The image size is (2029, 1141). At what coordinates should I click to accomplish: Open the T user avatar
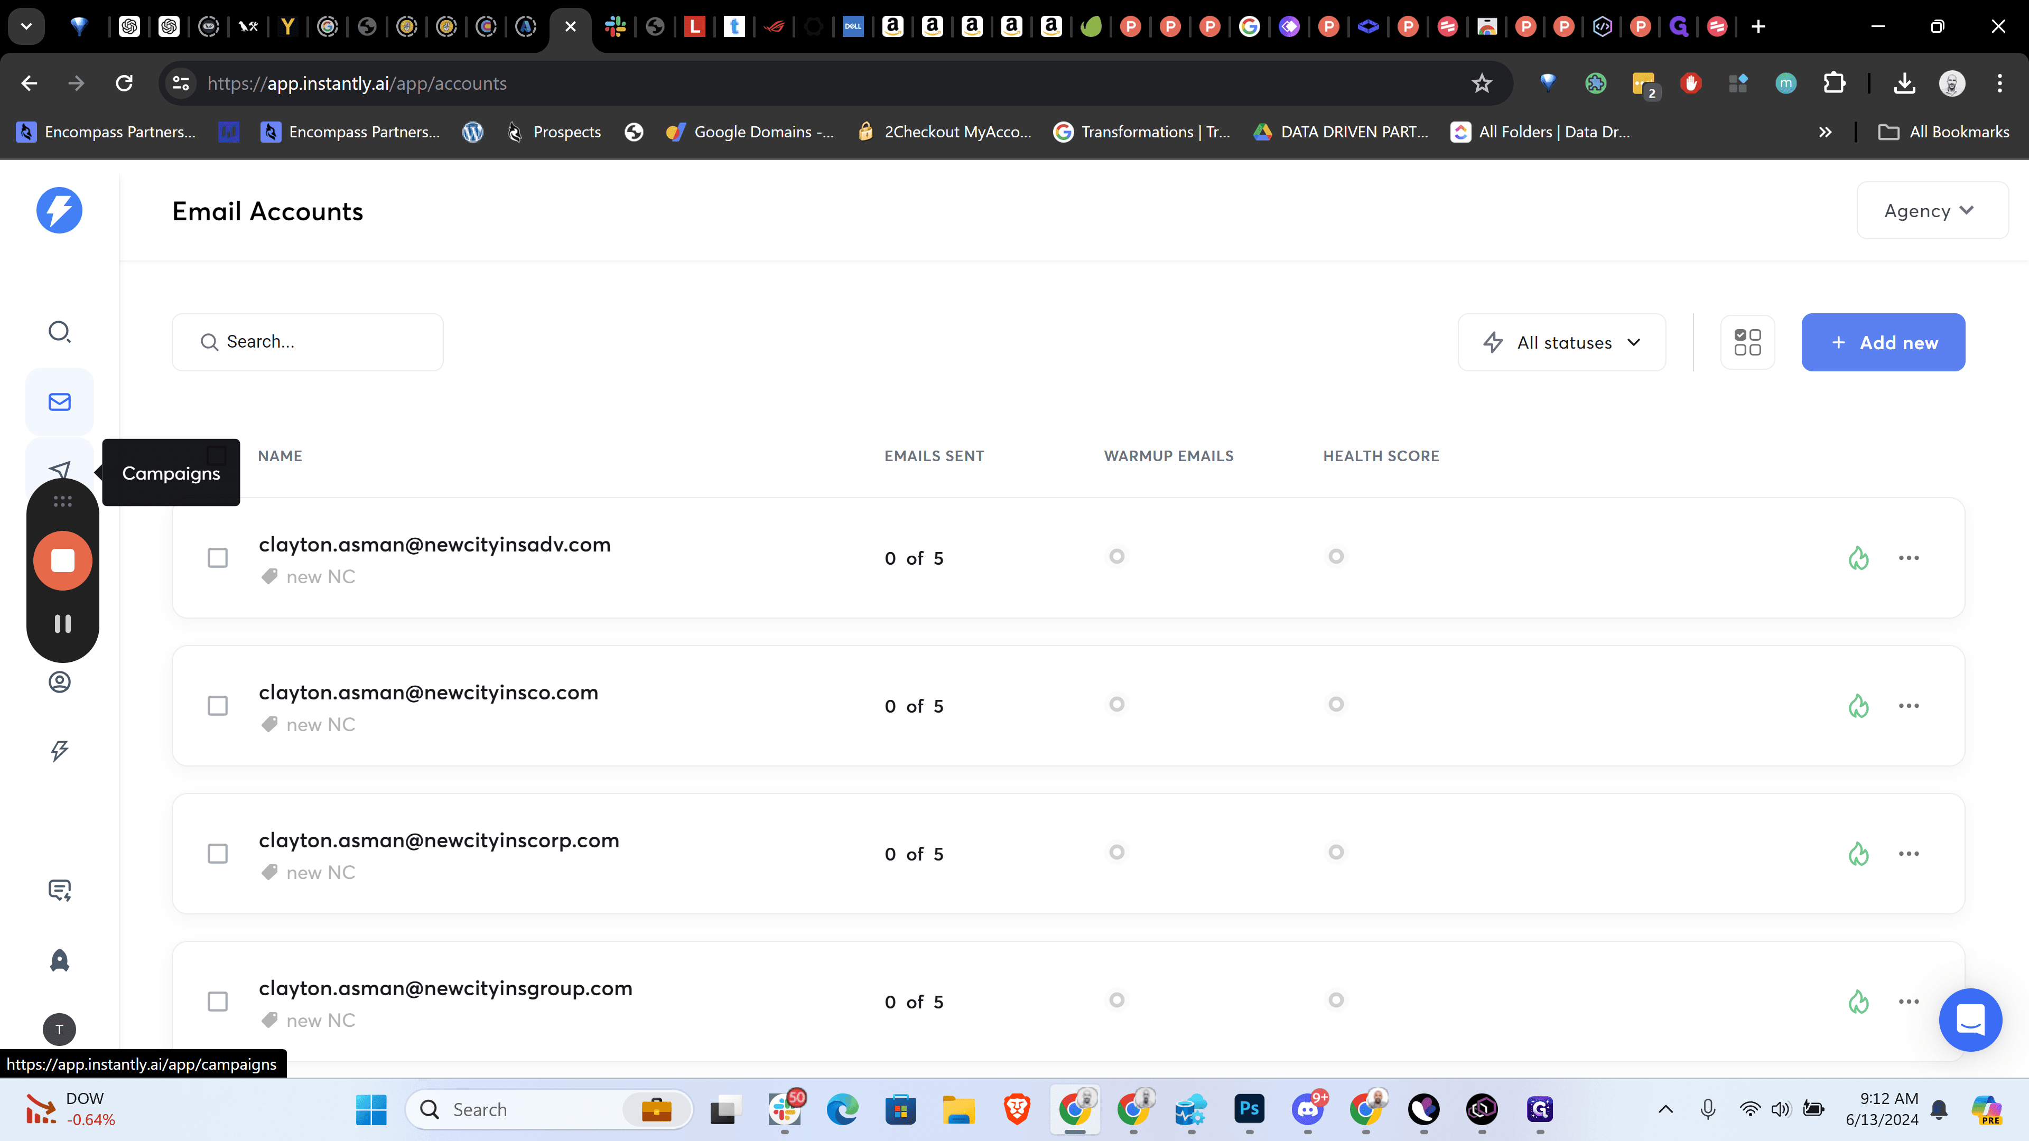tap(59, 1029)
